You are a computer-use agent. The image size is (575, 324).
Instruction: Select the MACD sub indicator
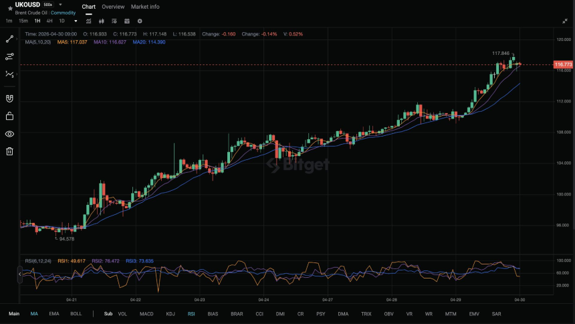click(x=146, y=314)
